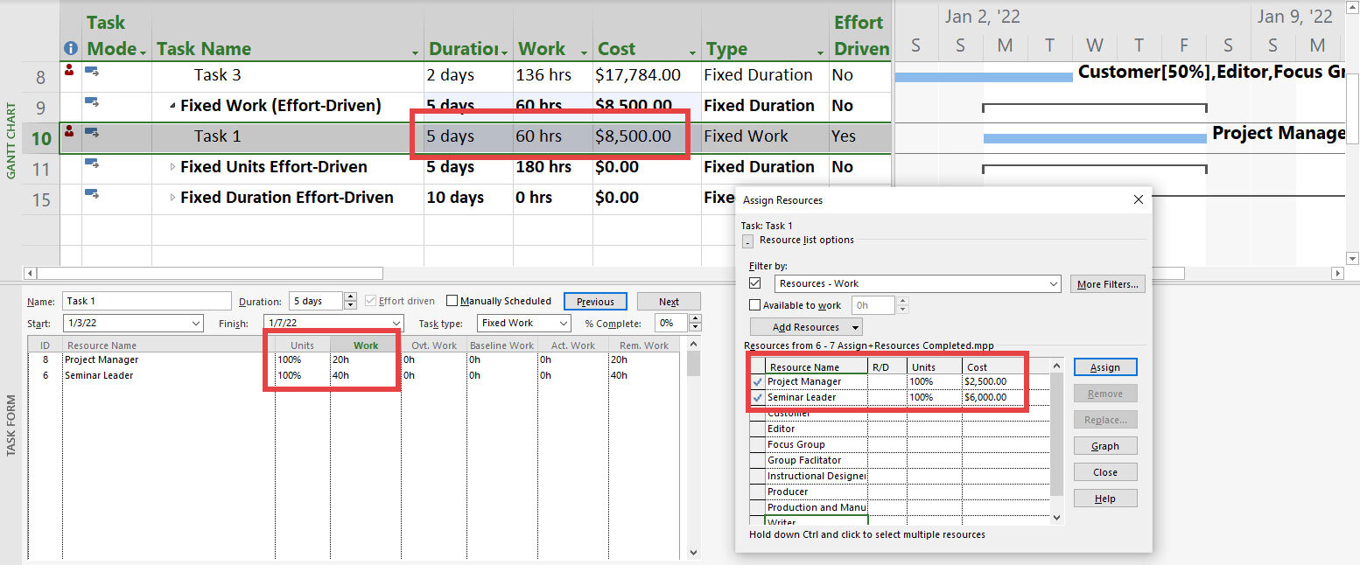The image size is (1360, 565).
Task: Click the % Complete spinner
Action: tap(694, 324)
